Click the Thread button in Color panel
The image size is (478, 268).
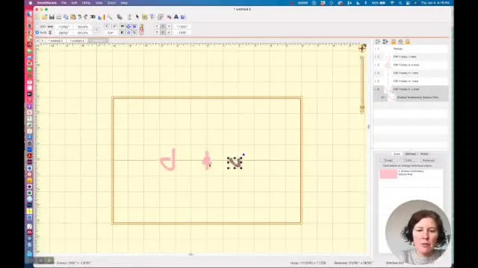click(388, 160)
